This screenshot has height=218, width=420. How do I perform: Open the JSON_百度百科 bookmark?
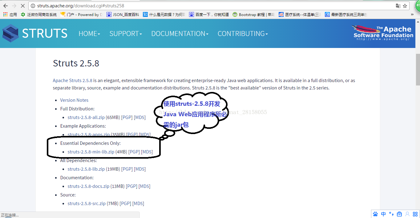[x=123, y=14]
